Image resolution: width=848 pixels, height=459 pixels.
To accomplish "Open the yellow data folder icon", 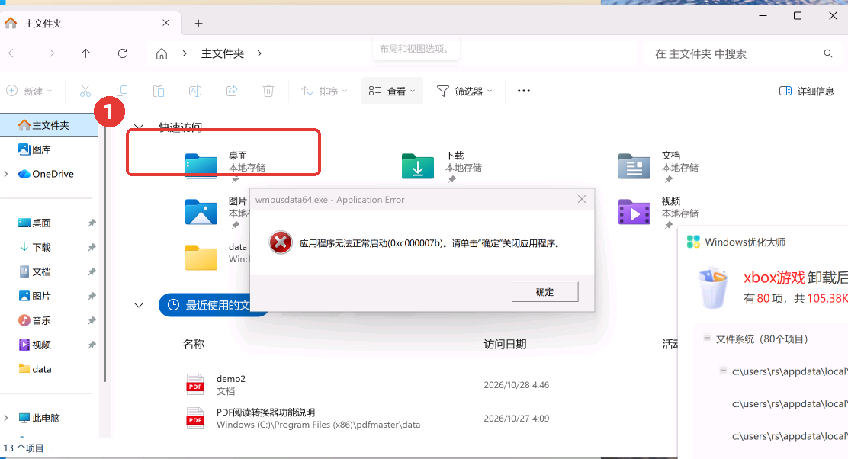I will [201, 258].
